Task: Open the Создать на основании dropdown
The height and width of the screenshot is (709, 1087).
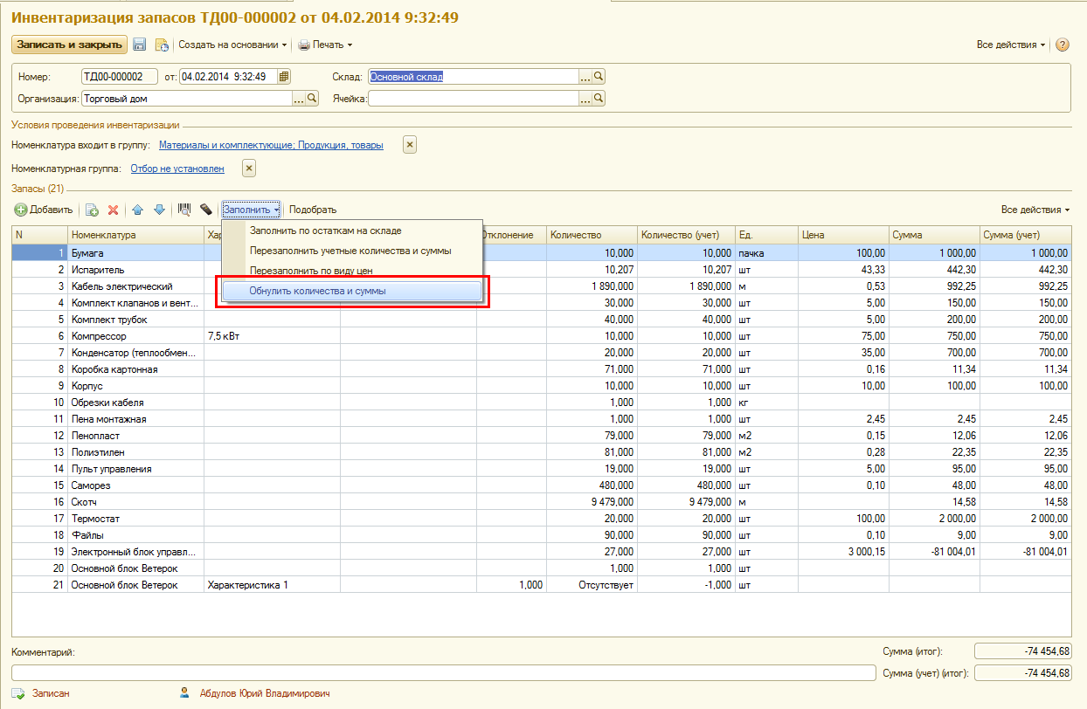Action: pos(232,45)
